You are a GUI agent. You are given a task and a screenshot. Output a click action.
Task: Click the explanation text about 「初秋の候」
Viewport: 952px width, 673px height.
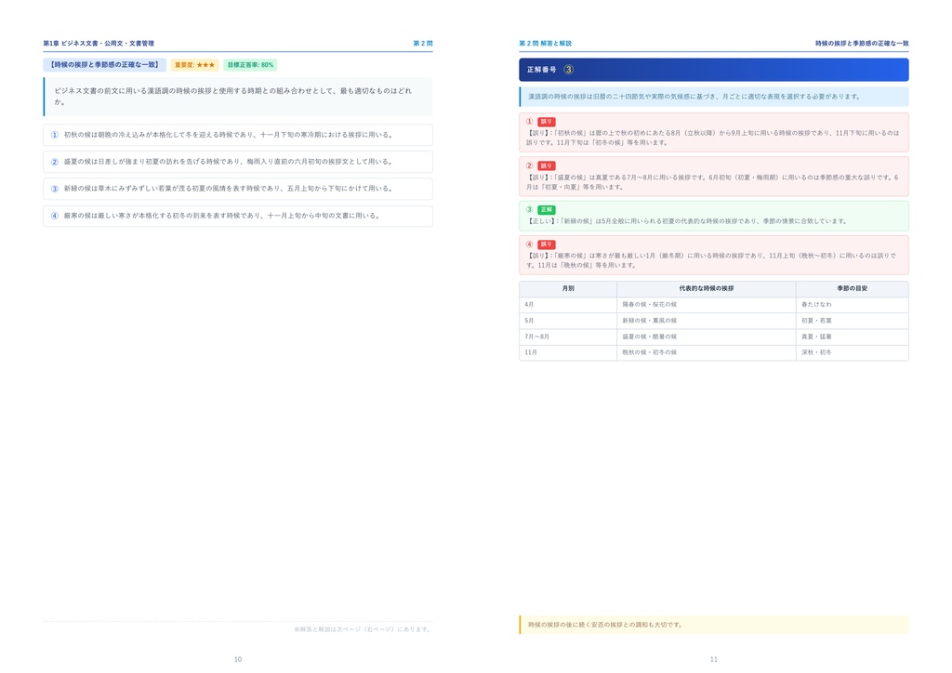[713, 138]
